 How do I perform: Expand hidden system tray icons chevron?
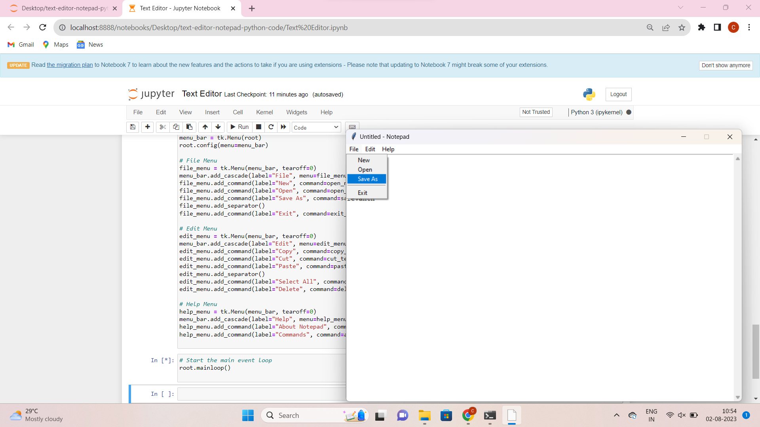click(617, 415)
